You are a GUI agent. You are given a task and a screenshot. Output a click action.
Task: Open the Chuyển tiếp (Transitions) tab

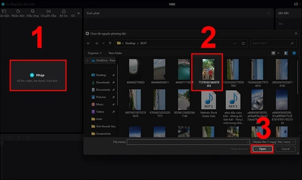[48, 14]
